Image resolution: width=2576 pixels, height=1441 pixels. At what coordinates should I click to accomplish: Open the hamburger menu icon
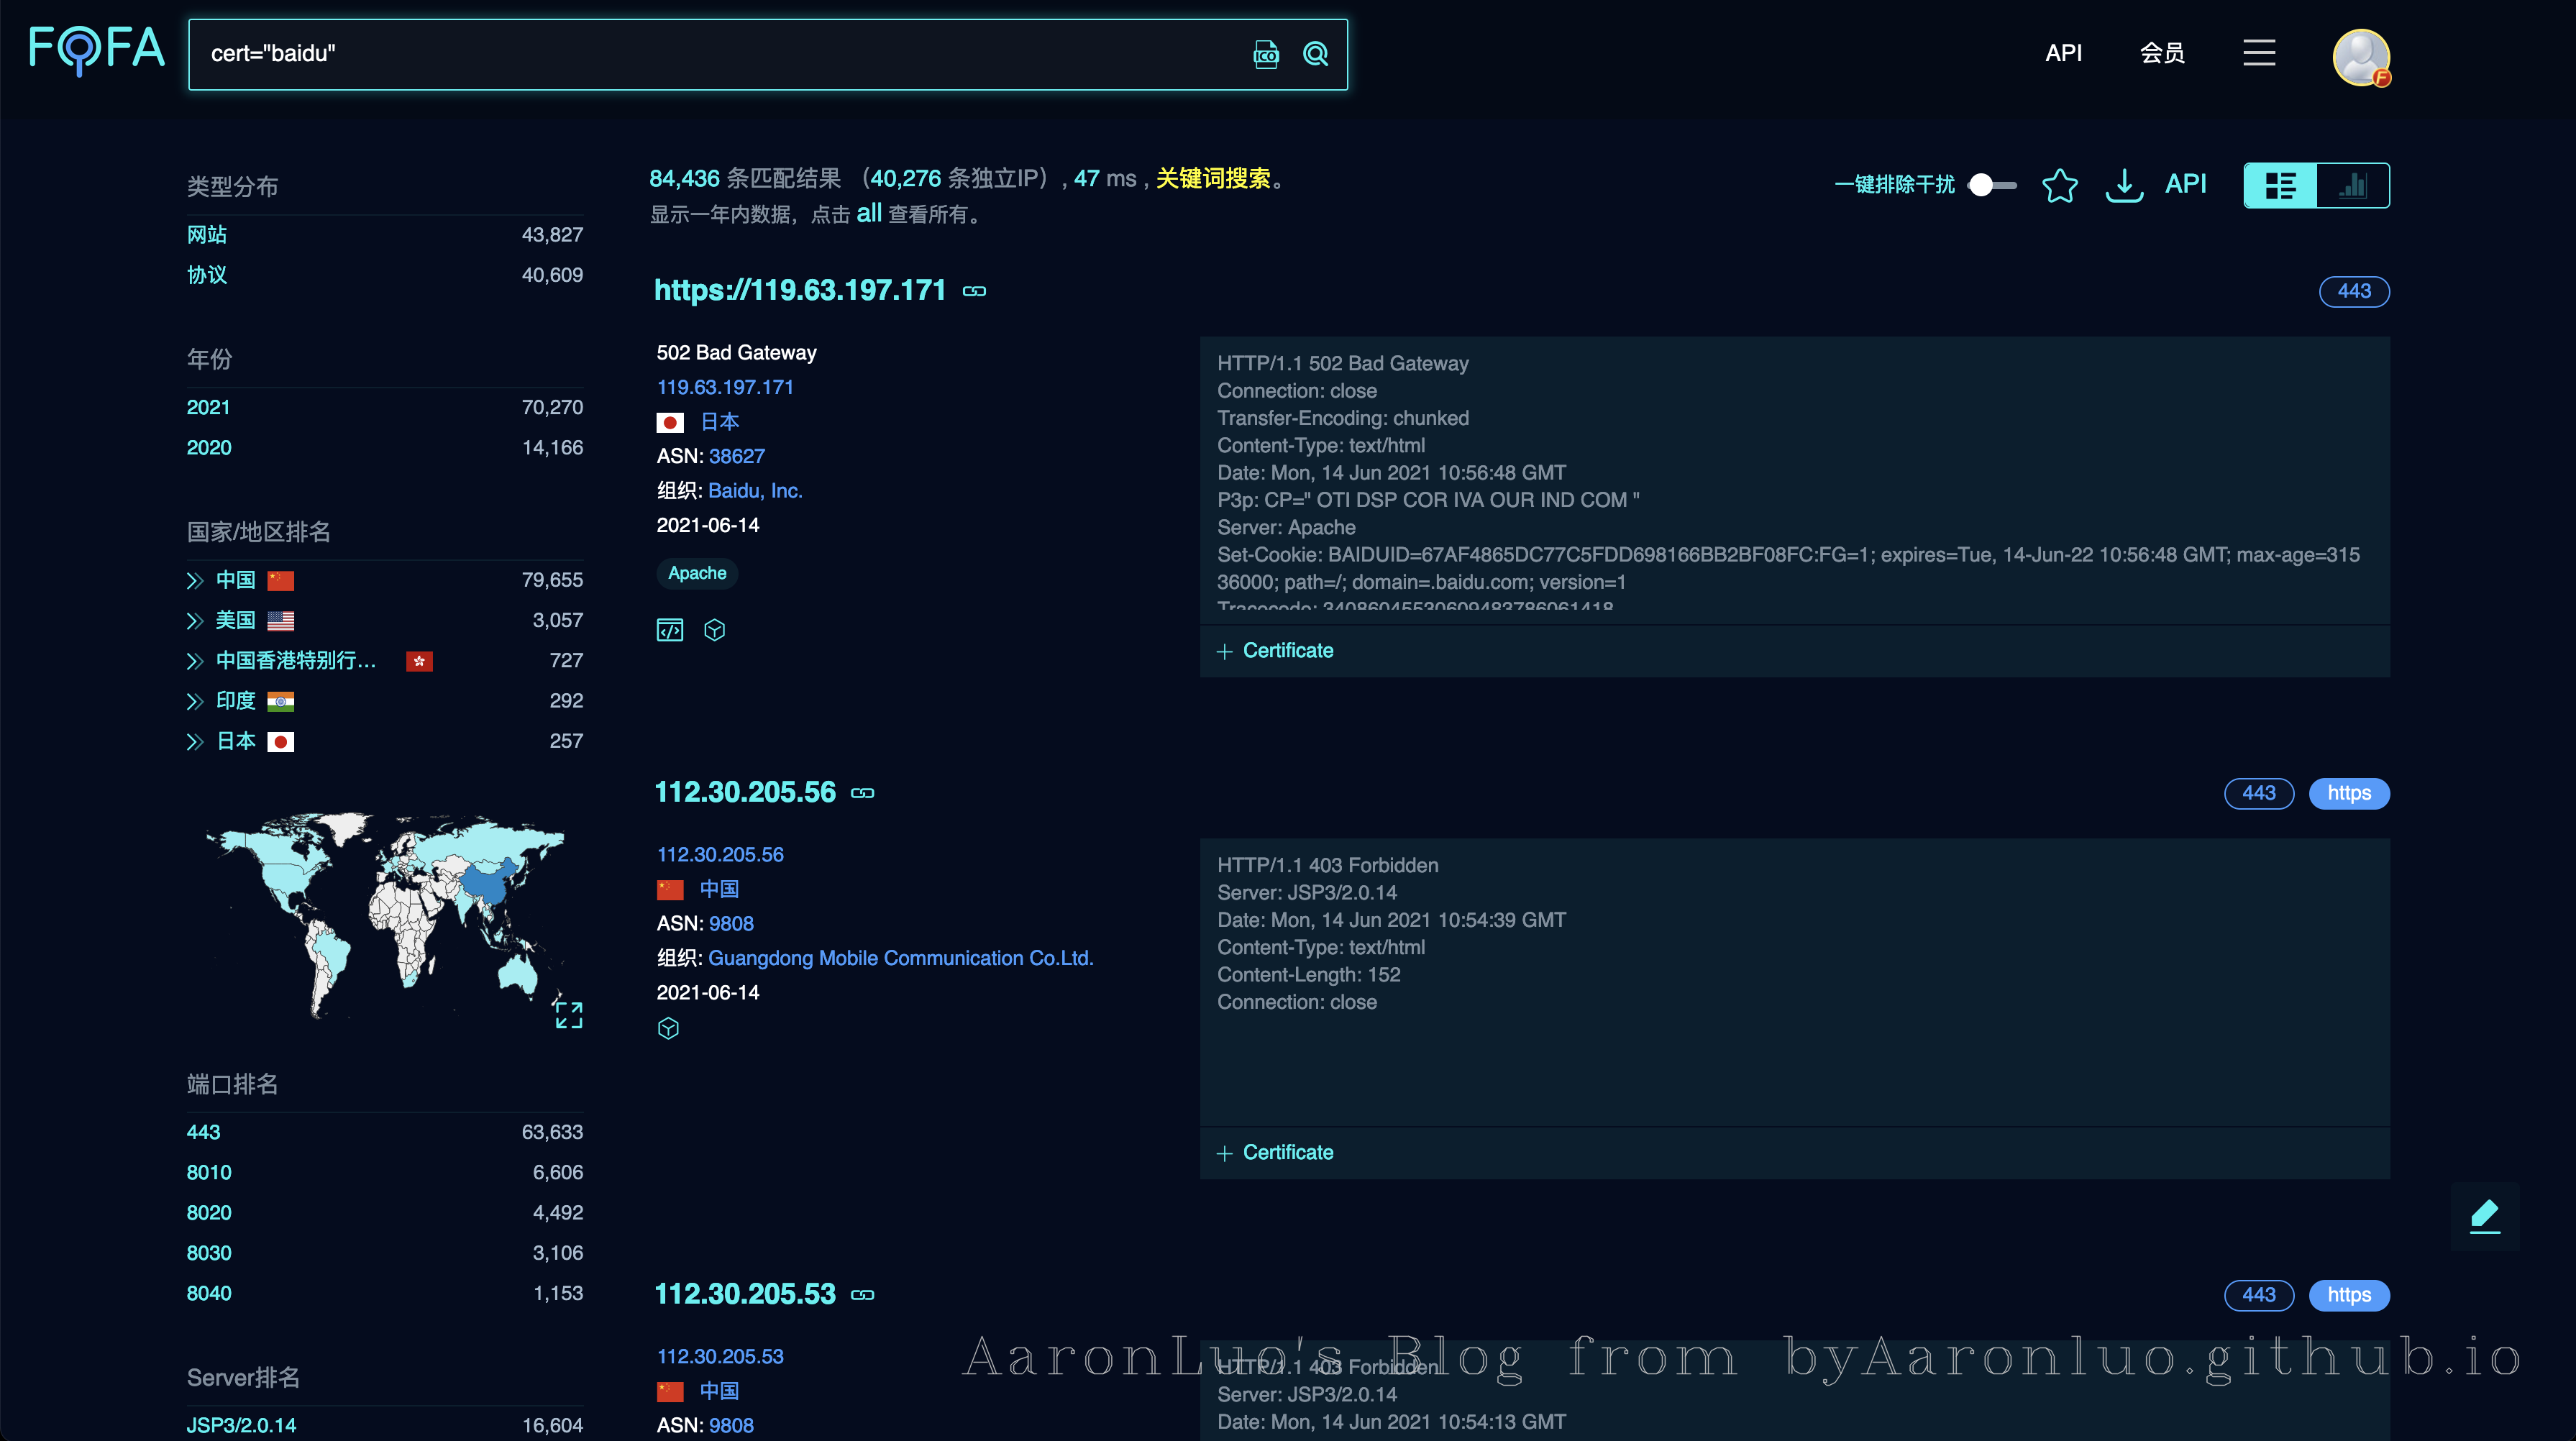2259,53
